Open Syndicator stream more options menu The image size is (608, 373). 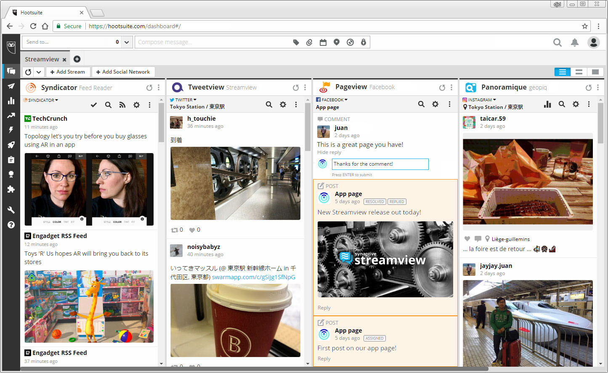click(x=150, y=105)
